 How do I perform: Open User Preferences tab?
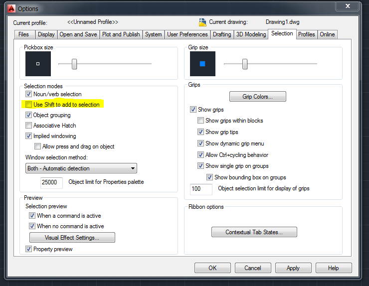187,34
